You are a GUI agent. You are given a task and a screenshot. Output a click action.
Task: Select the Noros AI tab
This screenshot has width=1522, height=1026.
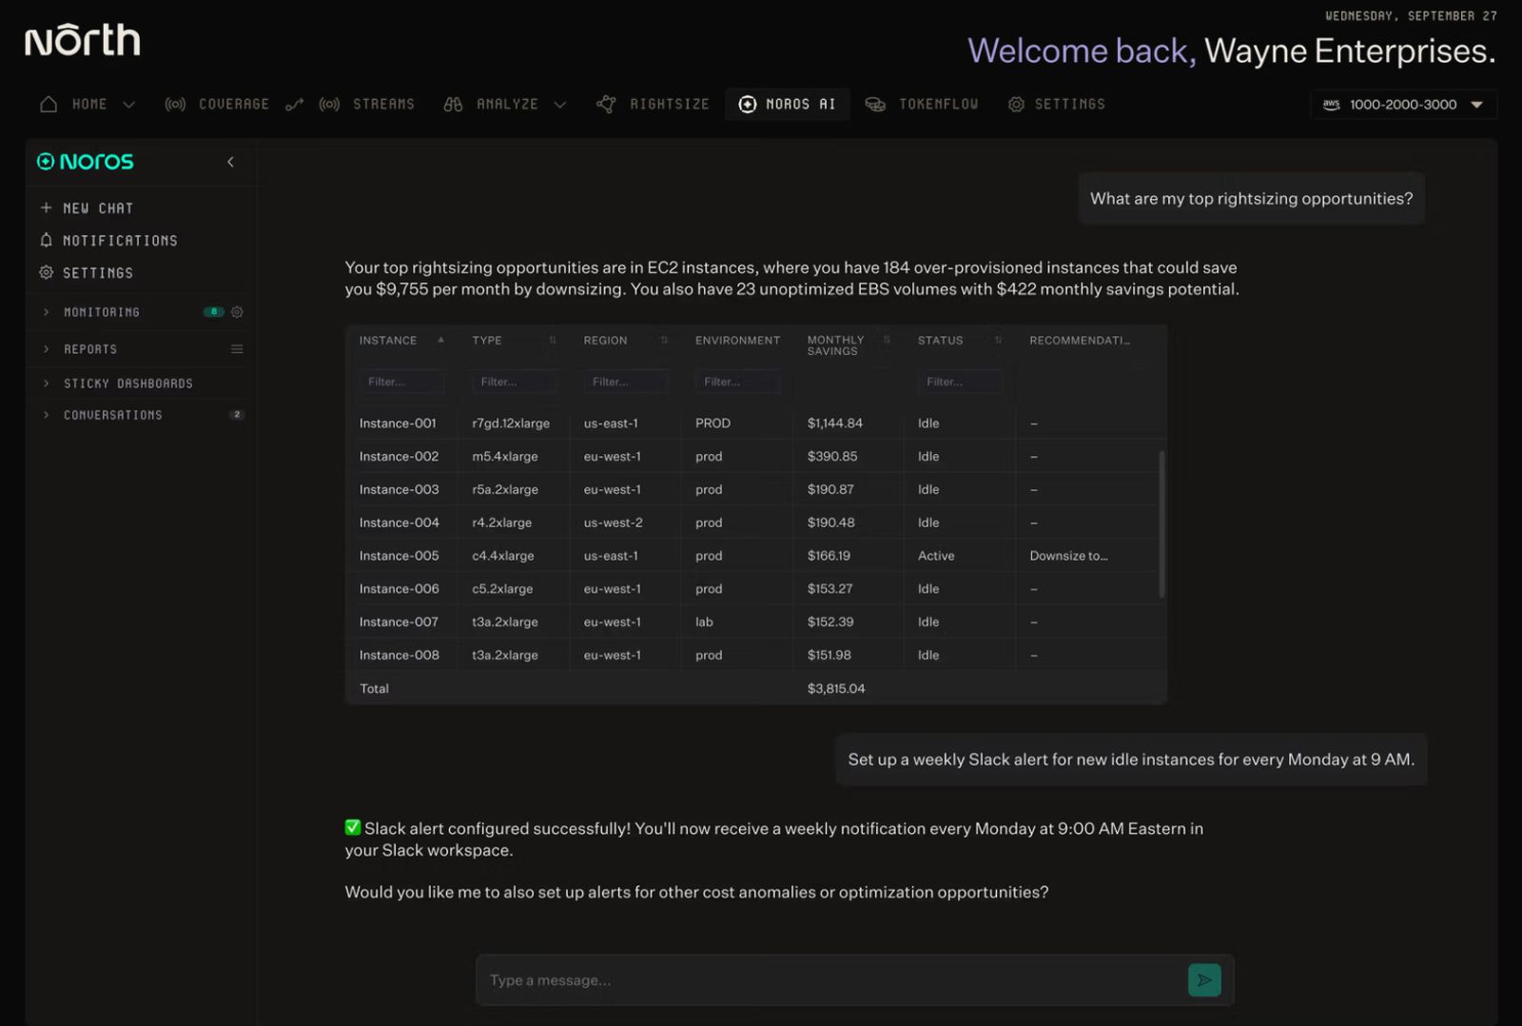(x=788, y=104)
